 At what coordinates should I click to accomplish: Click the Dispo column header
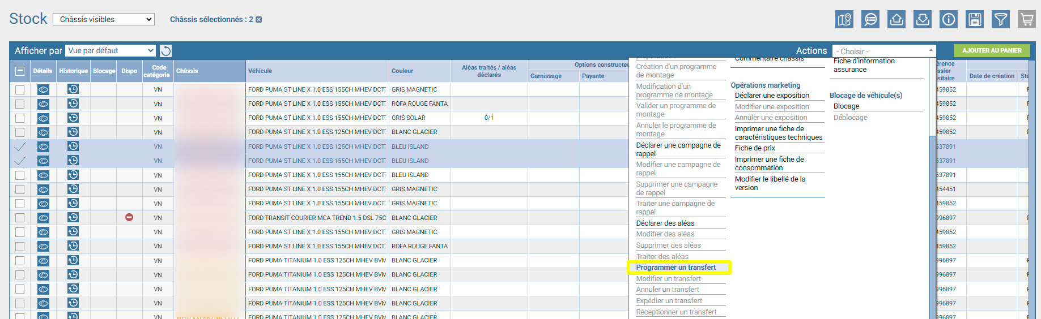(129, 71)
